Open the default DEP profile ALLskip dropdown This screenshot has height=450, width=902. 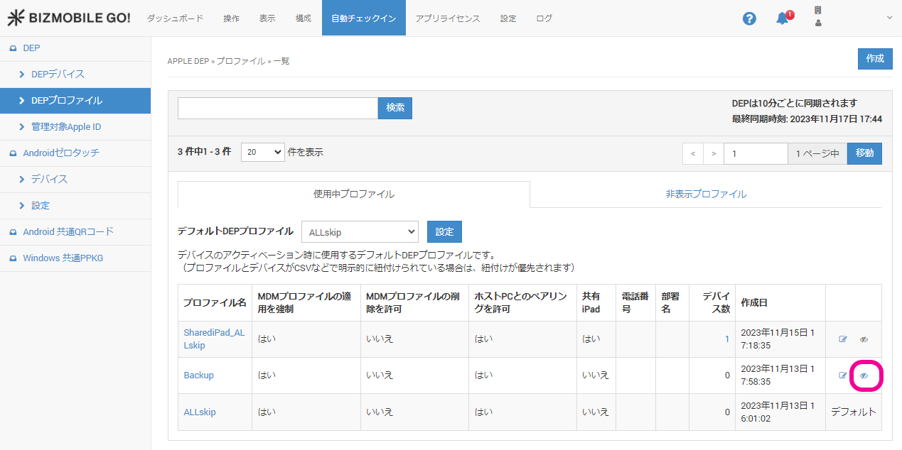(x=360, y=232)
